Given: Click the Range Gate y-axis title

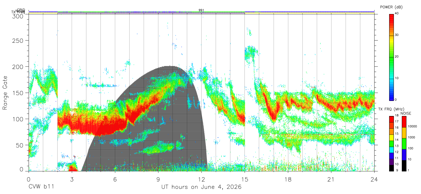Looking at the screenshot, I should [x=5, y=93].
